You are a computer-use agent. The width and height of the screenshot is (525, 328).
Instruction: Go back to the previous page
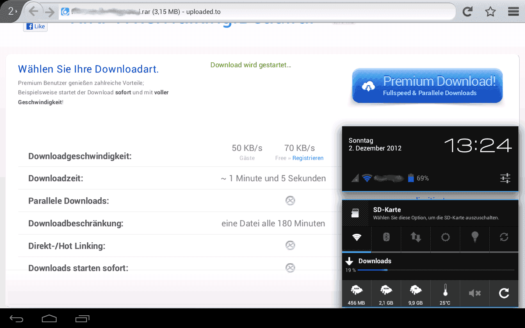pyautogui.click(x=34, y=12)
